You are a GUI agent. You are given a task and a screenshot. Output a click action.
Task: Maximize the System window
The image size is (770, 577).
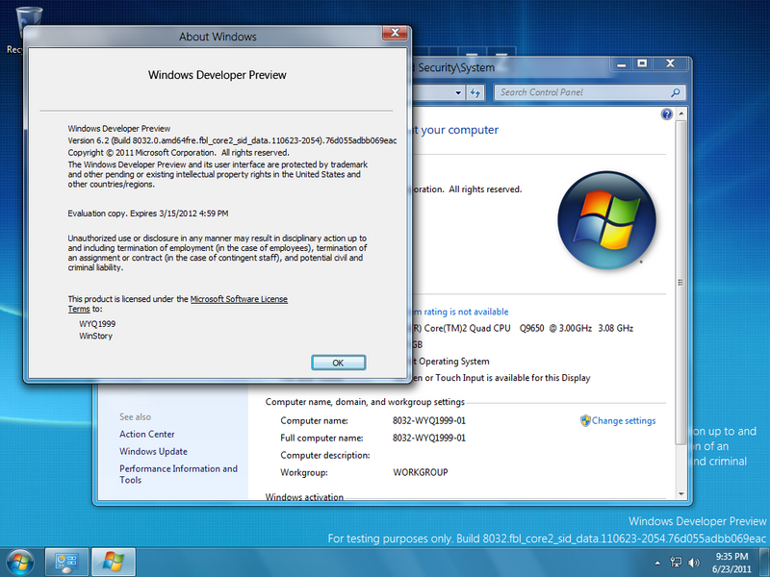642,63
